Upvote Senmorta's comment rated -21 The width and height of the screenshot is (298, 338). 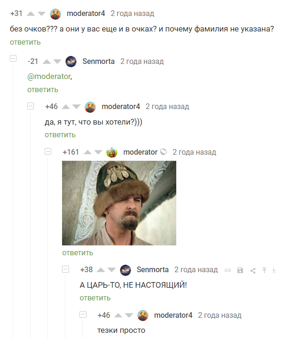[x=47, y=62]
